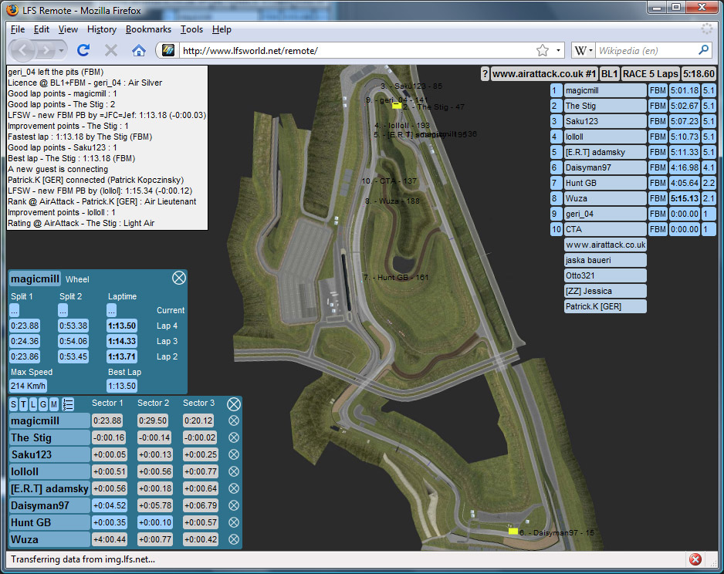Screen dimensions: 724x574
Task: Remove lololl row from sector panel
Action: click(234, 471)
